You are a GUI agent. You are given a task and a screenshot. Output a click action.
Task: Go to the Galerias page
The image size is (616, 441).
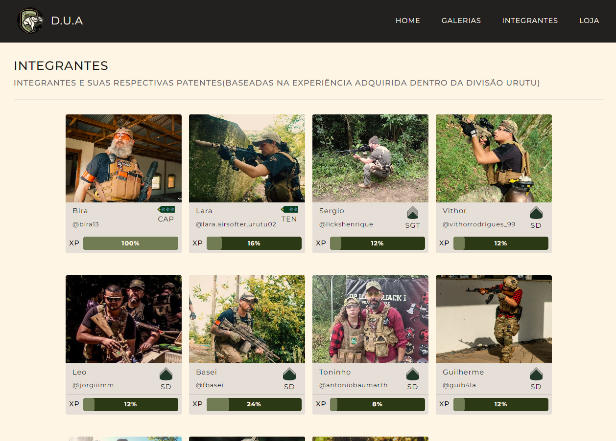(x=461, y=21)
